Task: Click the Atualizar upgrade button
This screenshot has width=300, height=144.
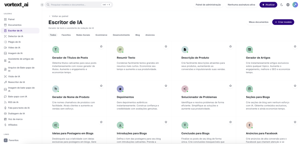Action: click(268, 5)
